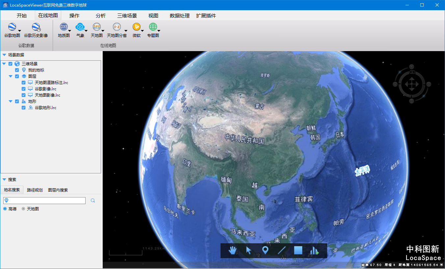The height and width of the screenshot is (269, 445).
Task: Select the polygon square tool
Action: tap(298, 251)
